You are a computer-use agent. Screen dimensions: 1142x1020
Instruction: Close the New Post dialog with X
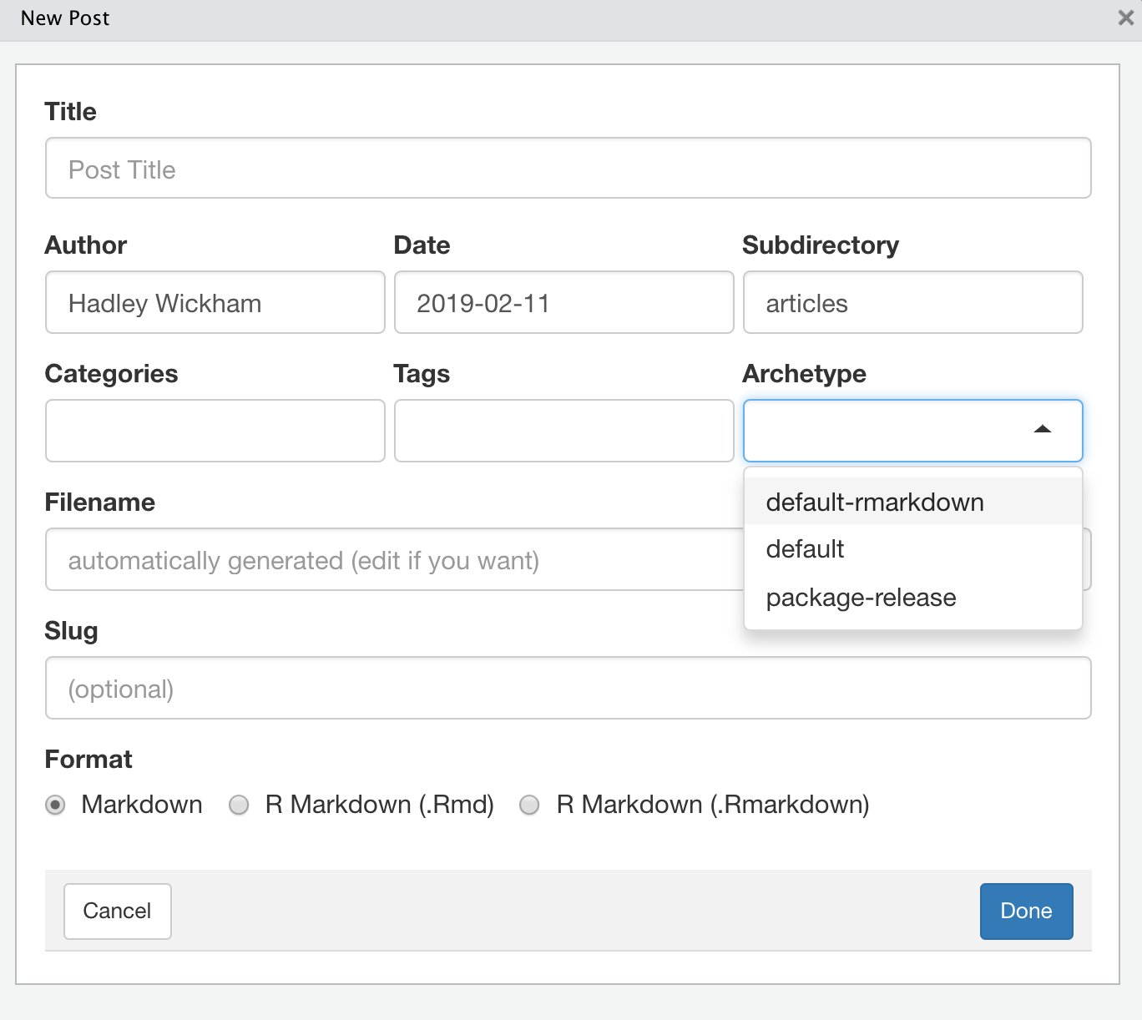1125,18
